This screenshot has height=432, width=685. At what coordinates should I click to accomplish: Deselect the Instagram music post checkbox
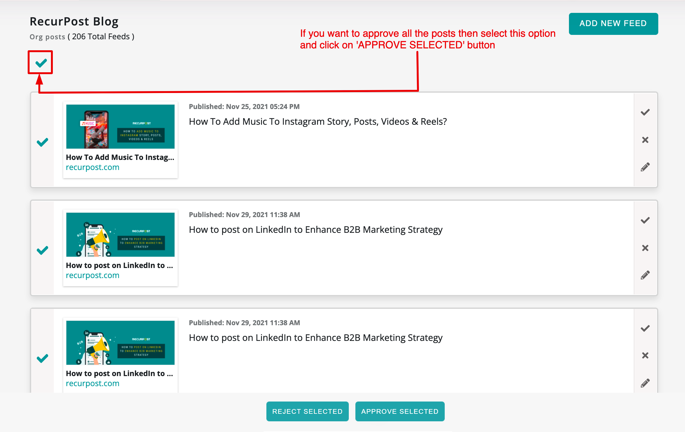tap(42, 142)
